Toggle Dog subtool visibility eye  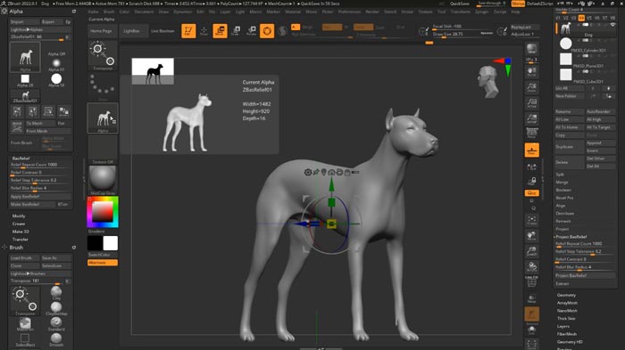tap(612, 25)
